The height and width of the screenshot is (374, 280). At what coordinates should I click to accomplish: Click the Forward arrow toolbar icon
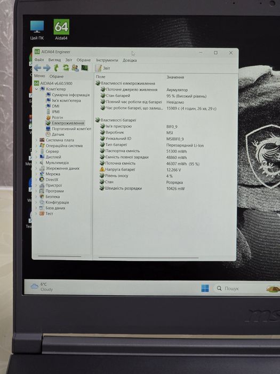coord(47,68)
